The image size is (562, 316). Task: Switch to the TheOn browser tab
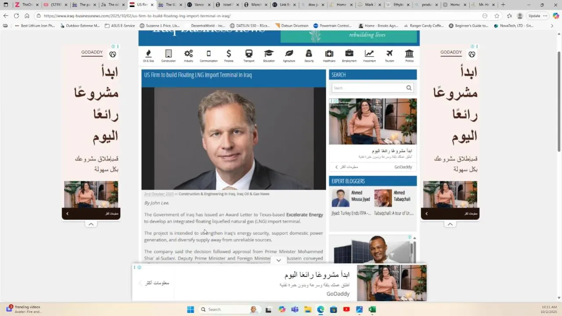pyautogui.click(x=27, y=5)
